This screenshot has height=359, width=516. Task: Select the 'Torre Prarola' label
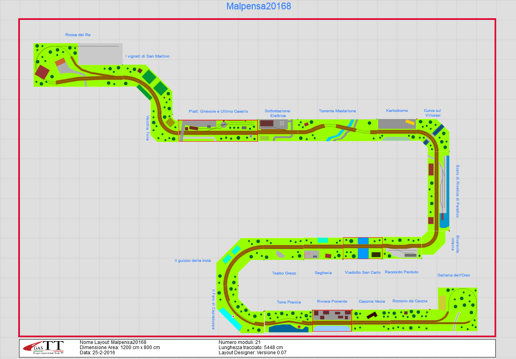(289, 302)
